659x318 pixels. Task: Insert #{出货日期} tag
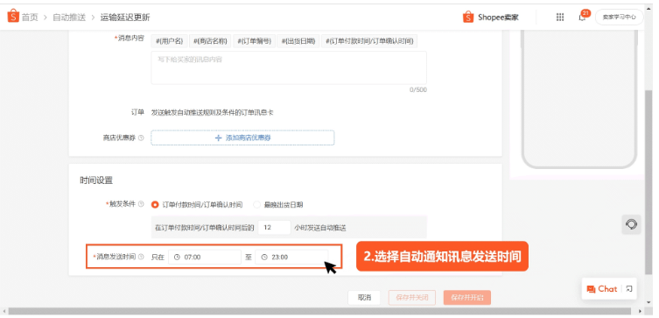click(298, 41)
